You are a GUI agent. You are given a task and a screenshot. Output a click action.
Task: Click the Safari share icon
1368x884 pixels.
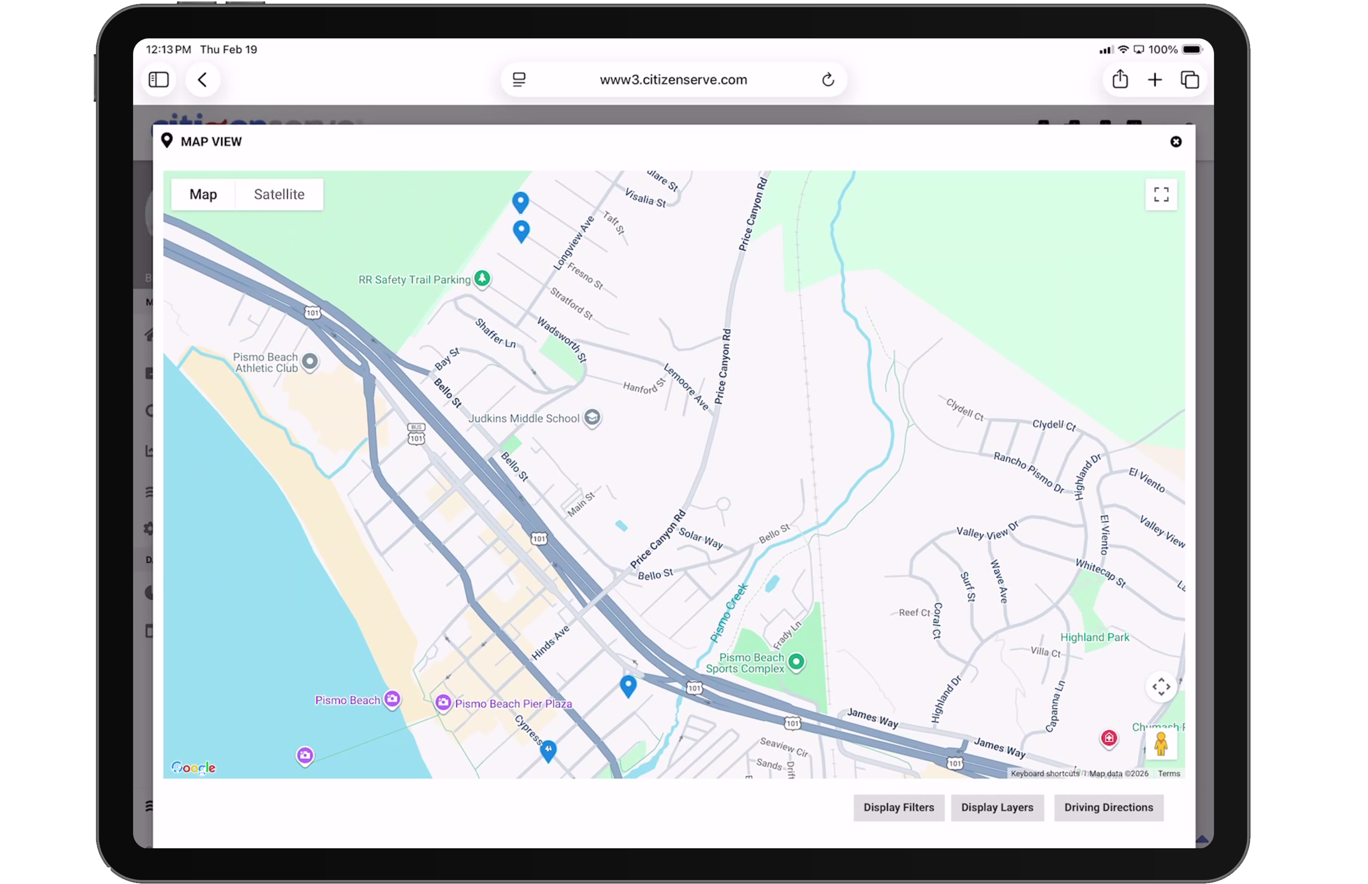click(x=1120, y=79)
